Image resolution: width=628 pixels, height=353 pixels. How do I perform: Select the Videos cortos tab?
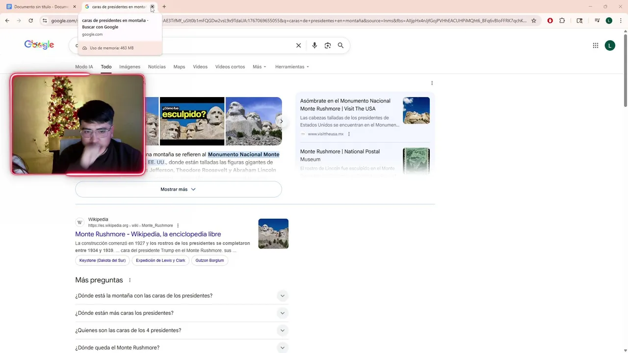point(230,67)
